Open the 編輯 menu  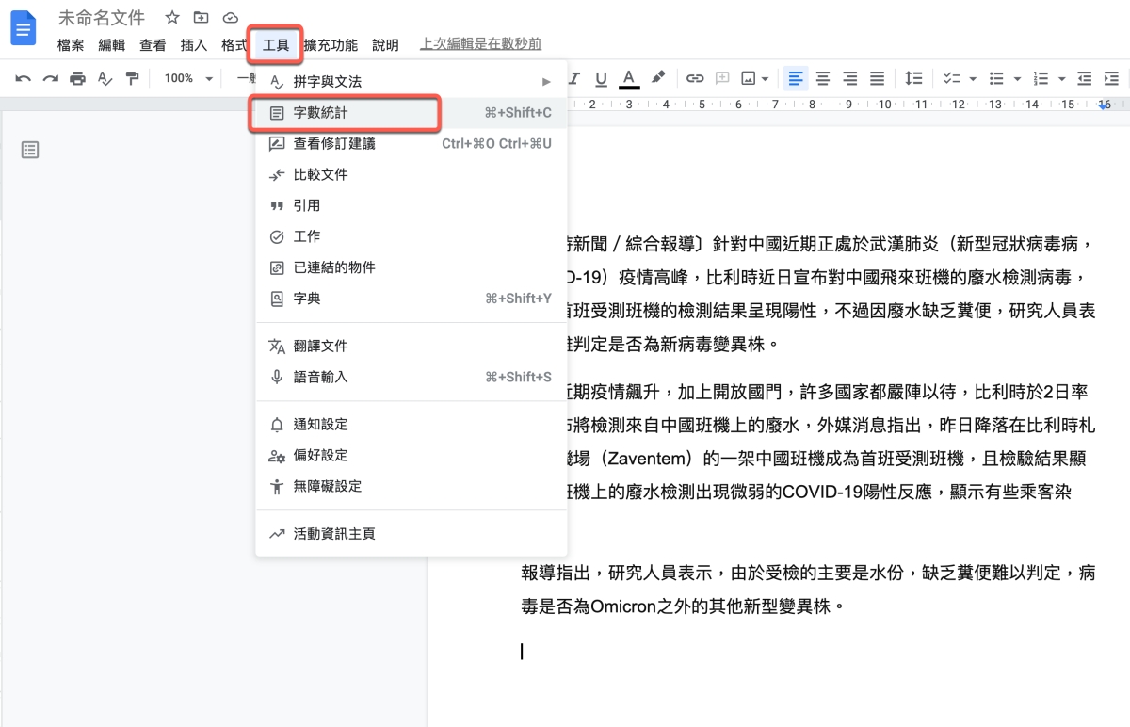coord(112,45)
